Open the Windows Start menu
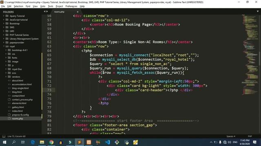This screenshot has height=146, width=261. point(4,142)
